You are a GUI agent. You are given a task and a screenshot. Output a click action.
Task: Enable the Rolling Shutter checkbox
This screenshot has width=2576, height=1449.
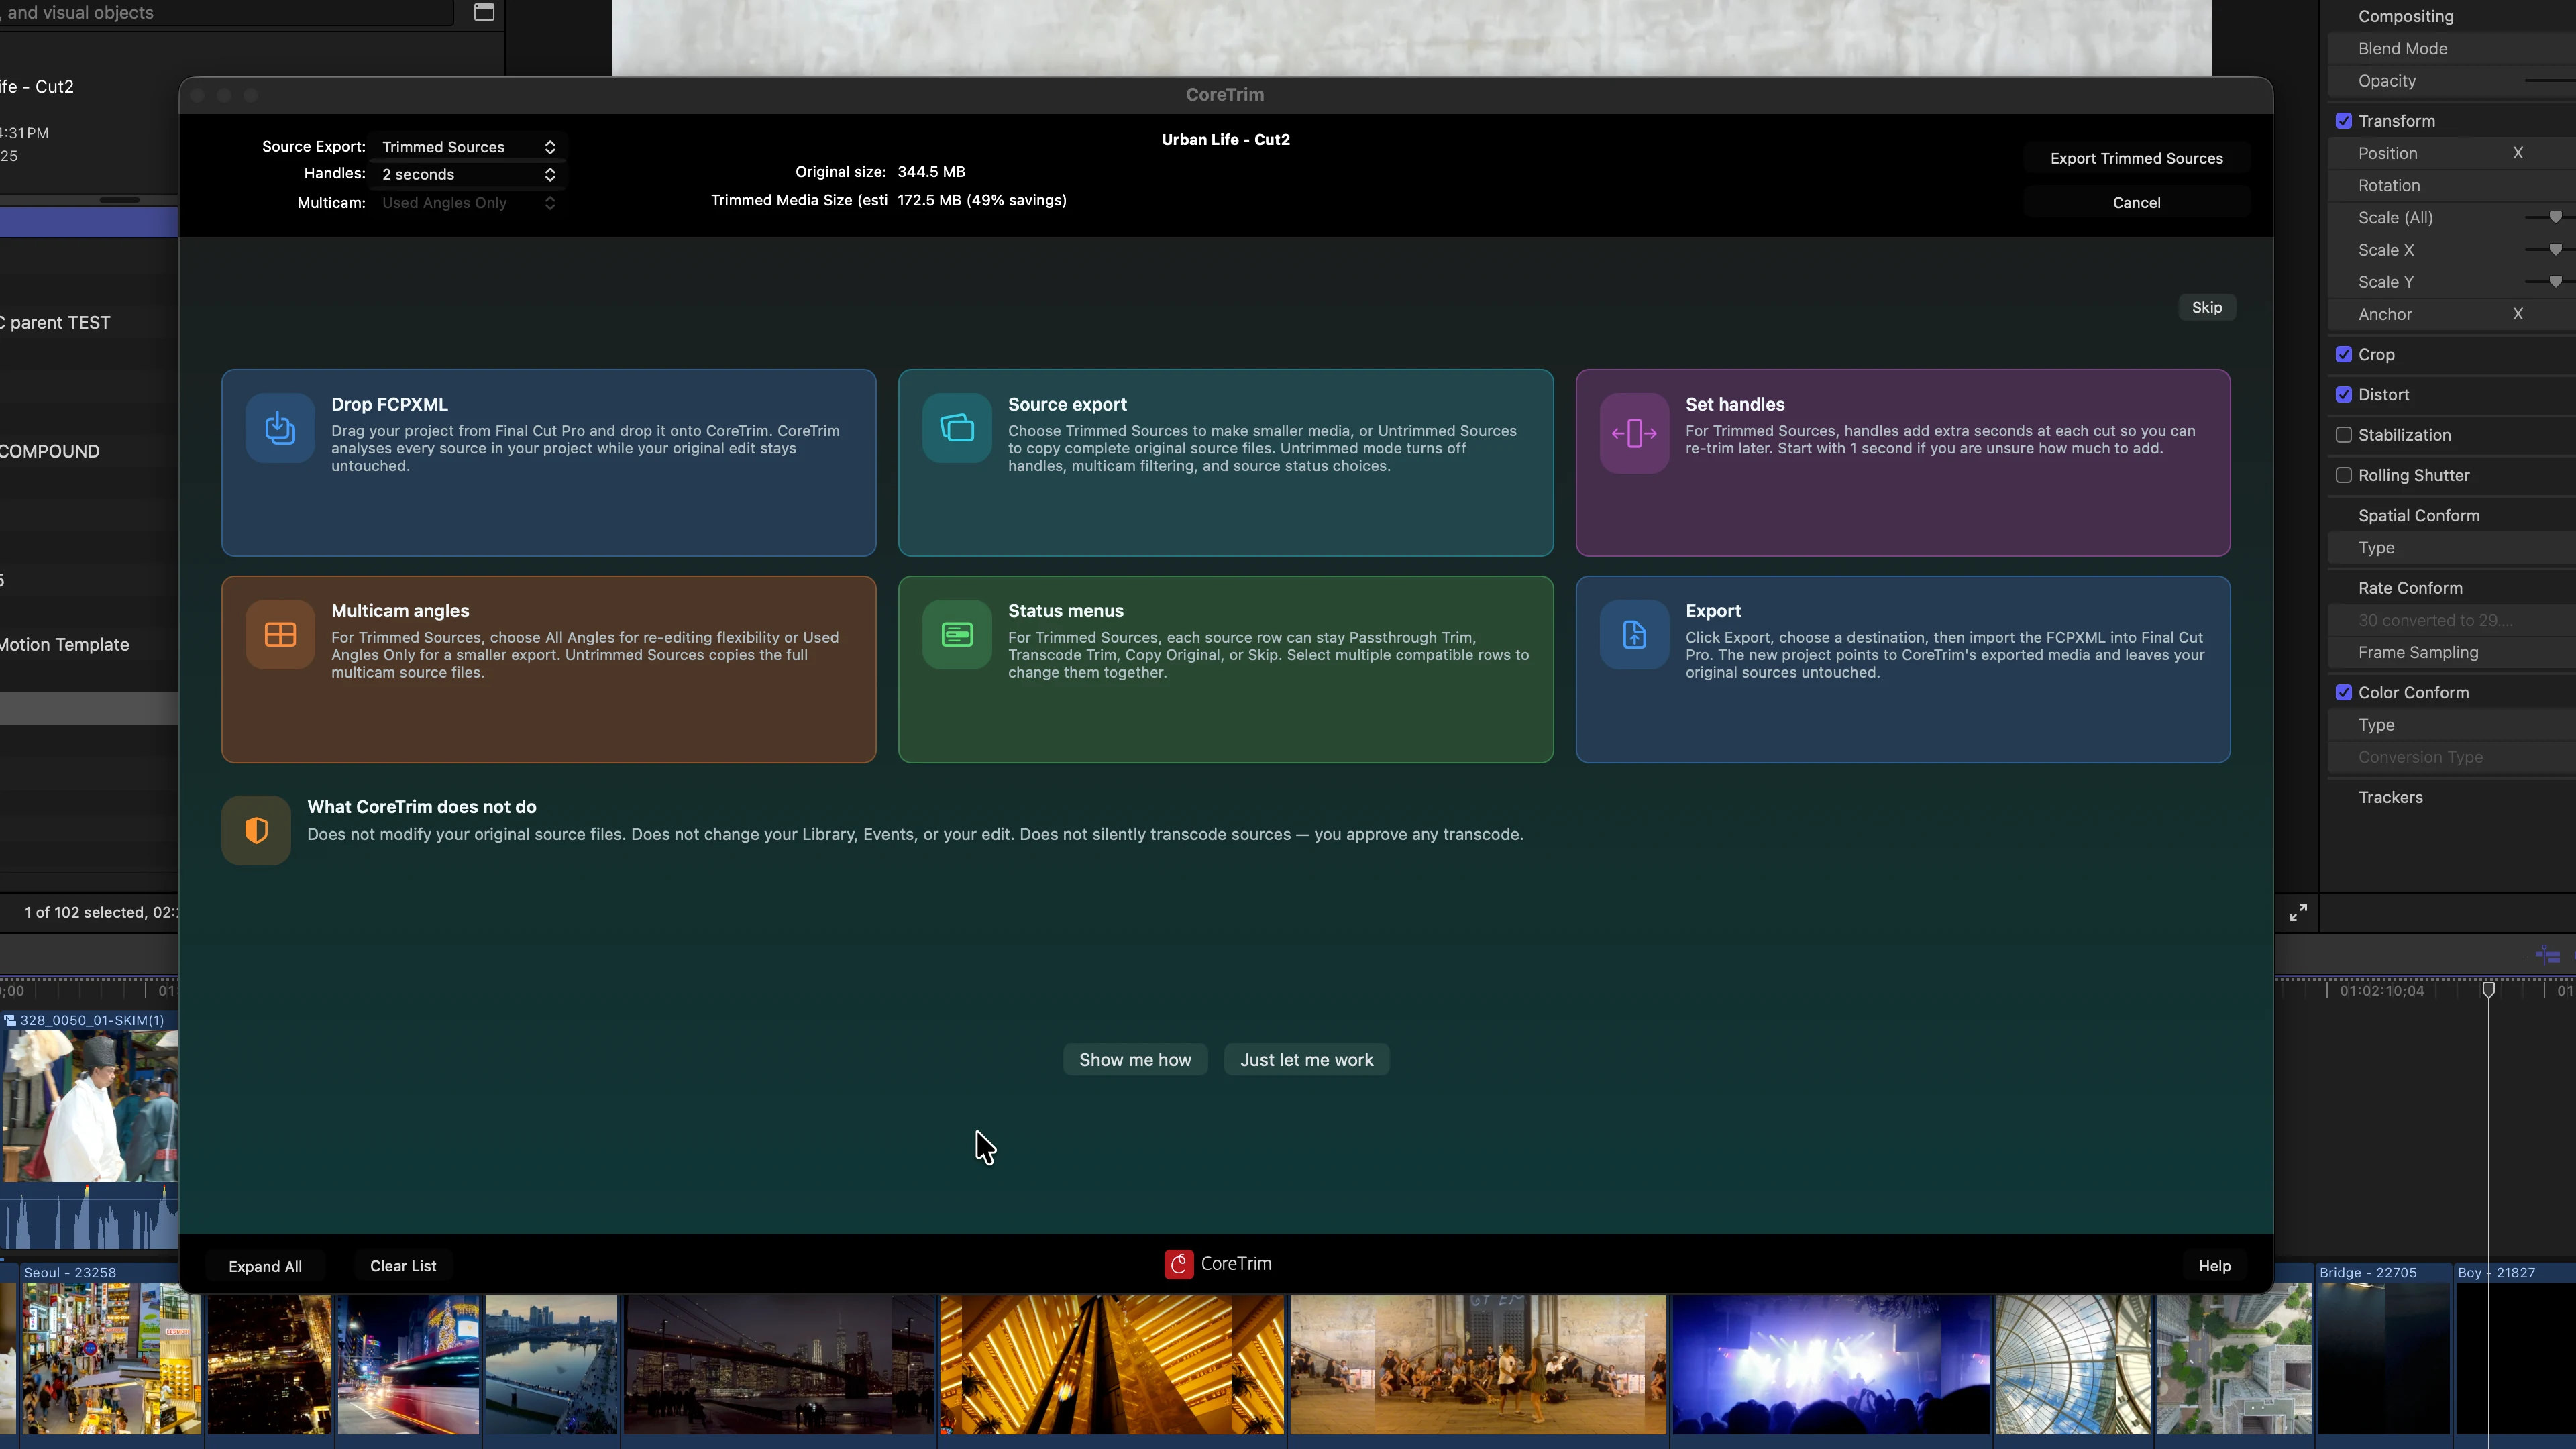(2344, 475)
